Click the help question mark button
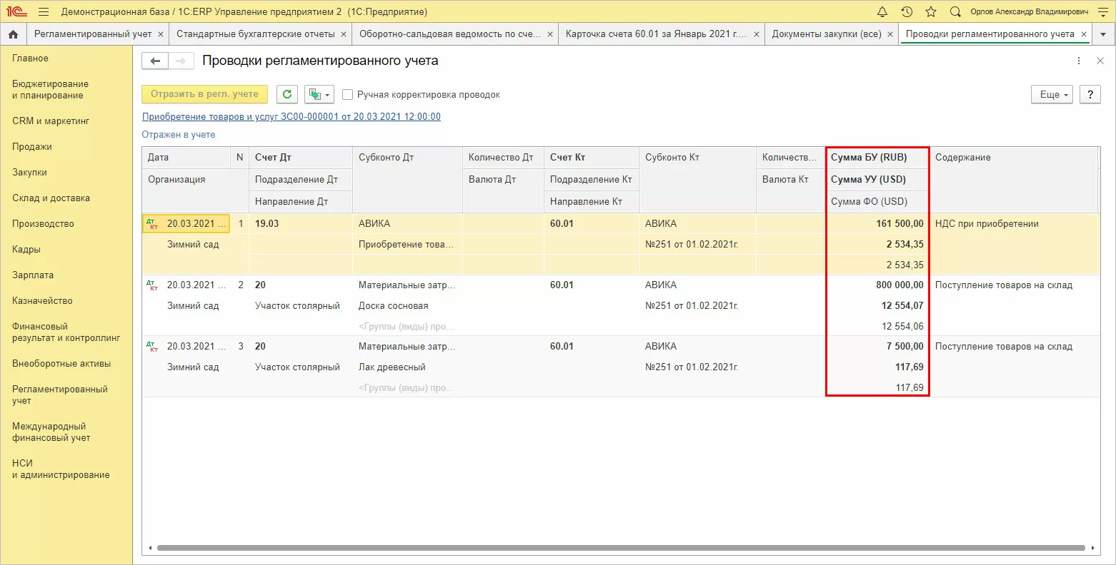 [1090, 94]
